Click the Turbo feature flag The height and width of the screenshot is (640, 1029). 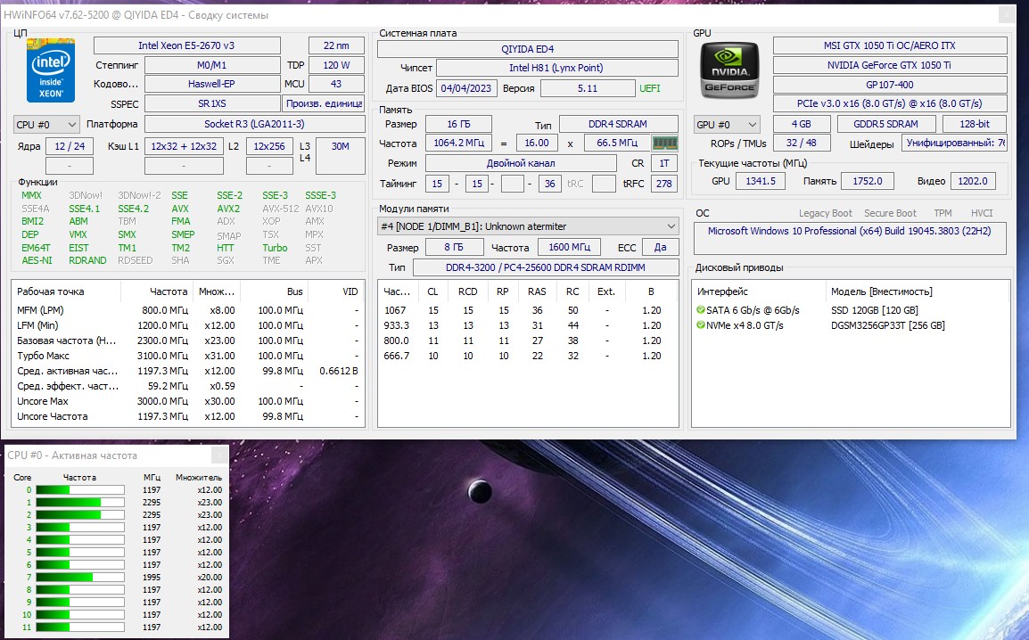coord(275,248)
